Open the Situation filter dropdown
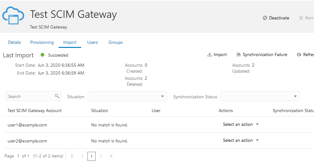Screen dimensions: 314x164 tap(127, 96)
